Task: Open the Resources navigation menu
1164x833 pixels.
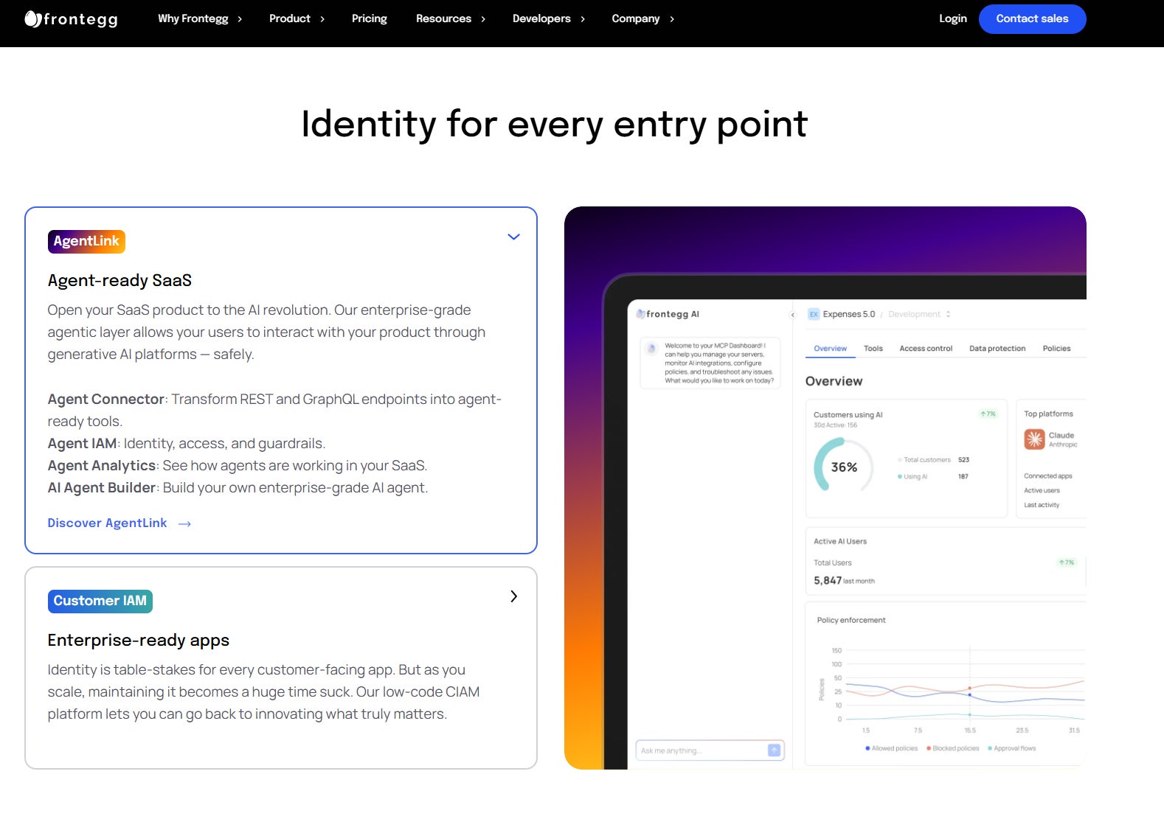Action: 451,18
